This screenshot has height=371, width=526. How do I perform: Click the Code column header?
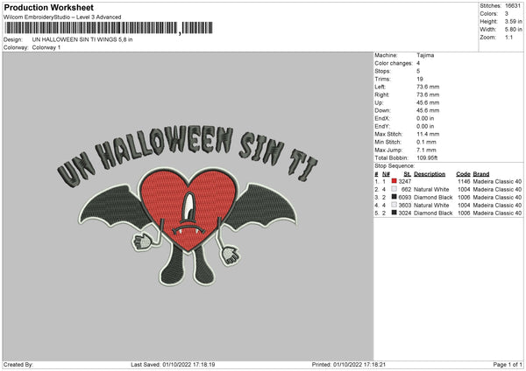click(463, 172)
